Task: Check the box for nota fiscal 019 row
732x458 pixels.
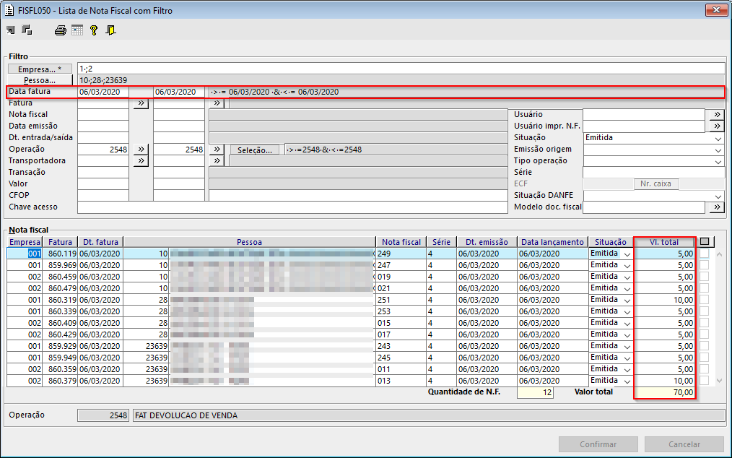Action: [704, 277]
